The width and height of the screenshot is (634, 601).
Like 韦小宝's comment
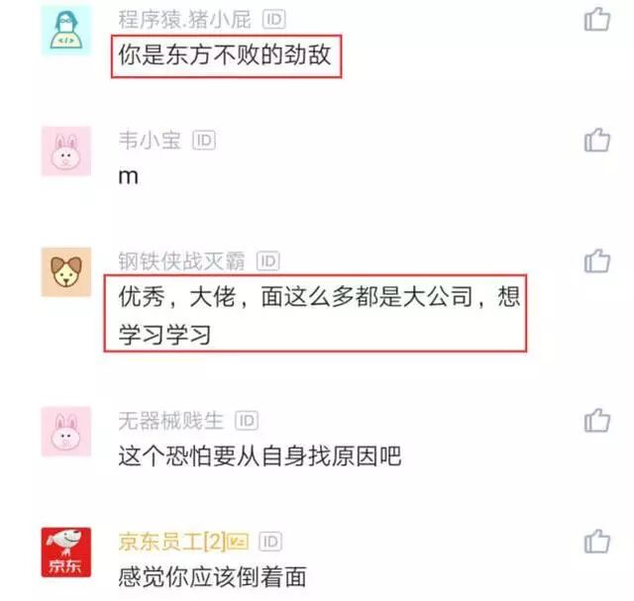[596, 140]
